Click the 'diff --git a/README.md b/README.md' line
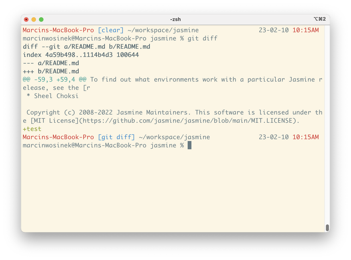The width and height of the screenshot is (351, 260). pyautogui.click(x=87, y=47)
